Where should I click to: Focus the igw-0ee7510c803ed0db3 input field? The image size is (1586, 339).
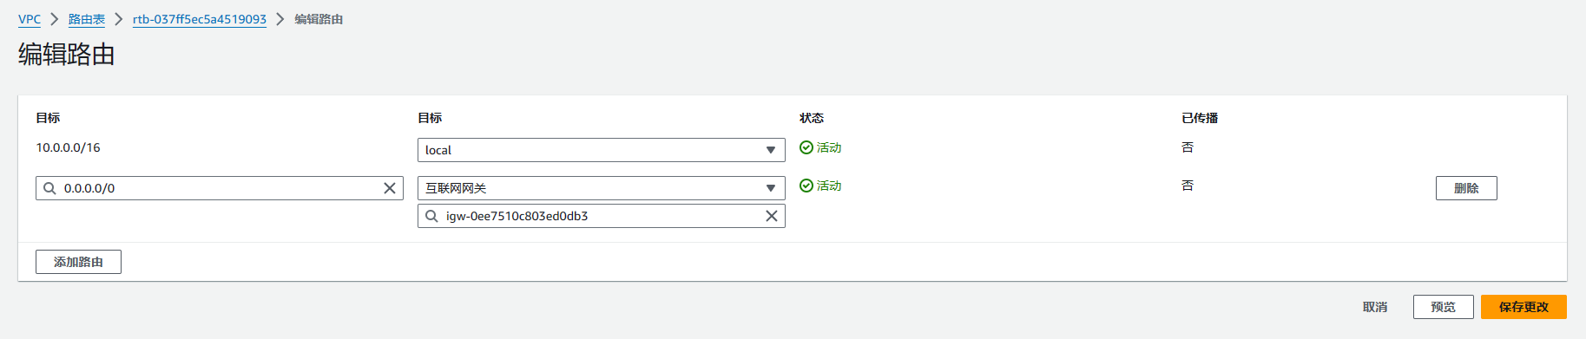602,216
